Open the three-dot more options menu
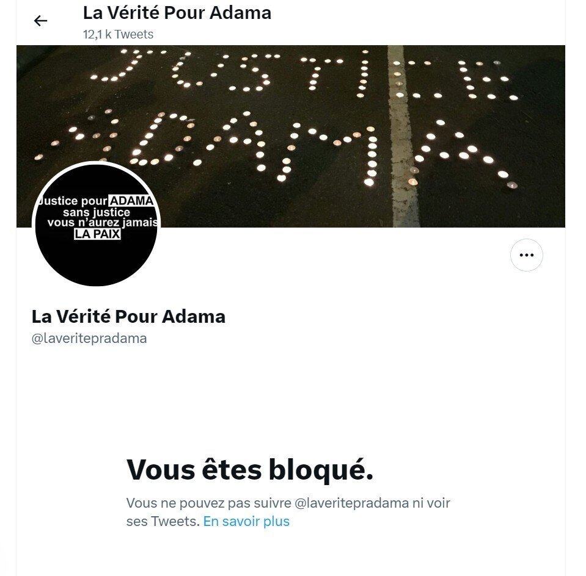Viewport: 586px width, 576px height. (526, 255)
